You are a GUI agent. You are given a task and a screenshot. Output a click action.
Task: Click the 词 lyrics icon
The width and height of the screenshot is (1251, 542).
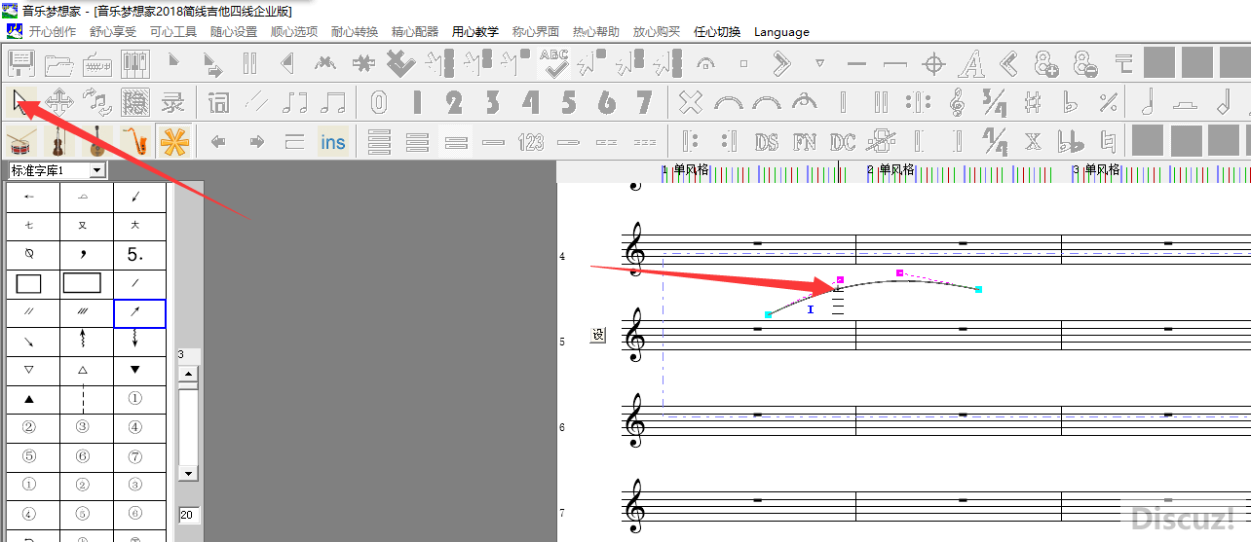[x=219, y=101]
